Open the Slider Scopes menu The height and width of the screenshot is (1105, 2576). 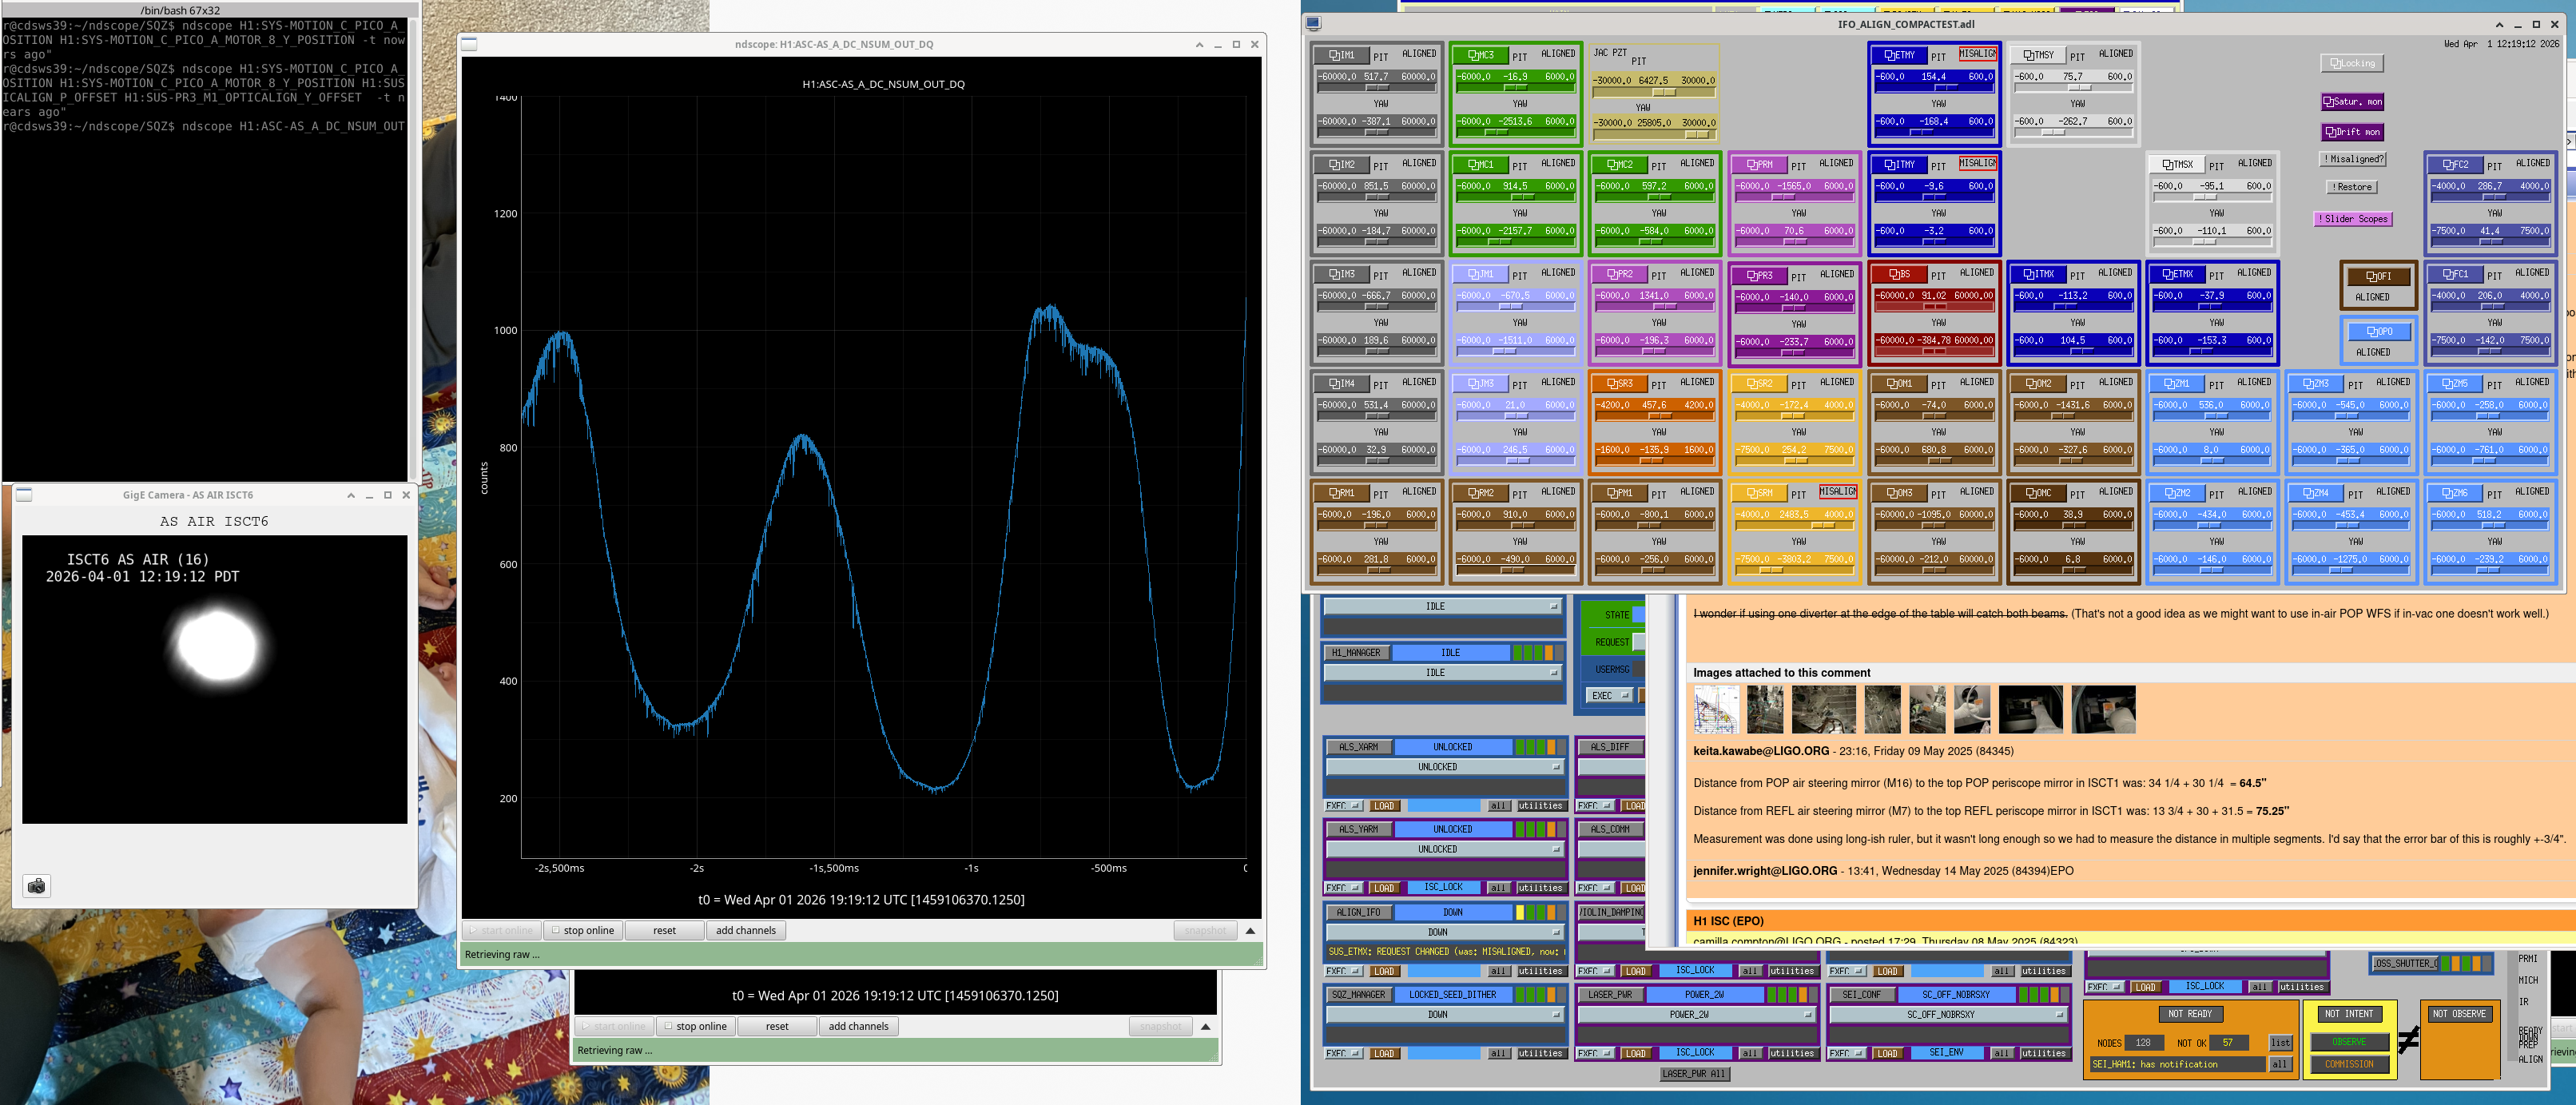2354,219
